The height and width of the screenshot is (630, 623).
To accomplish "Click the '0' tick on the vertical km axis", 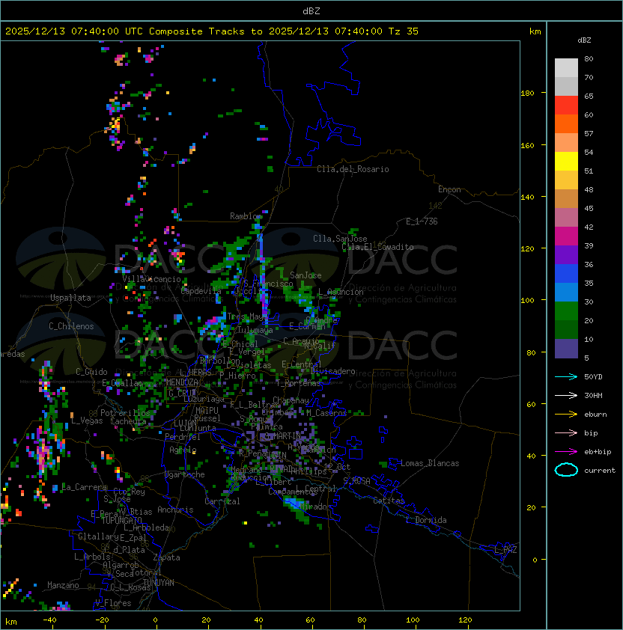I will click(x=535, y=560).
